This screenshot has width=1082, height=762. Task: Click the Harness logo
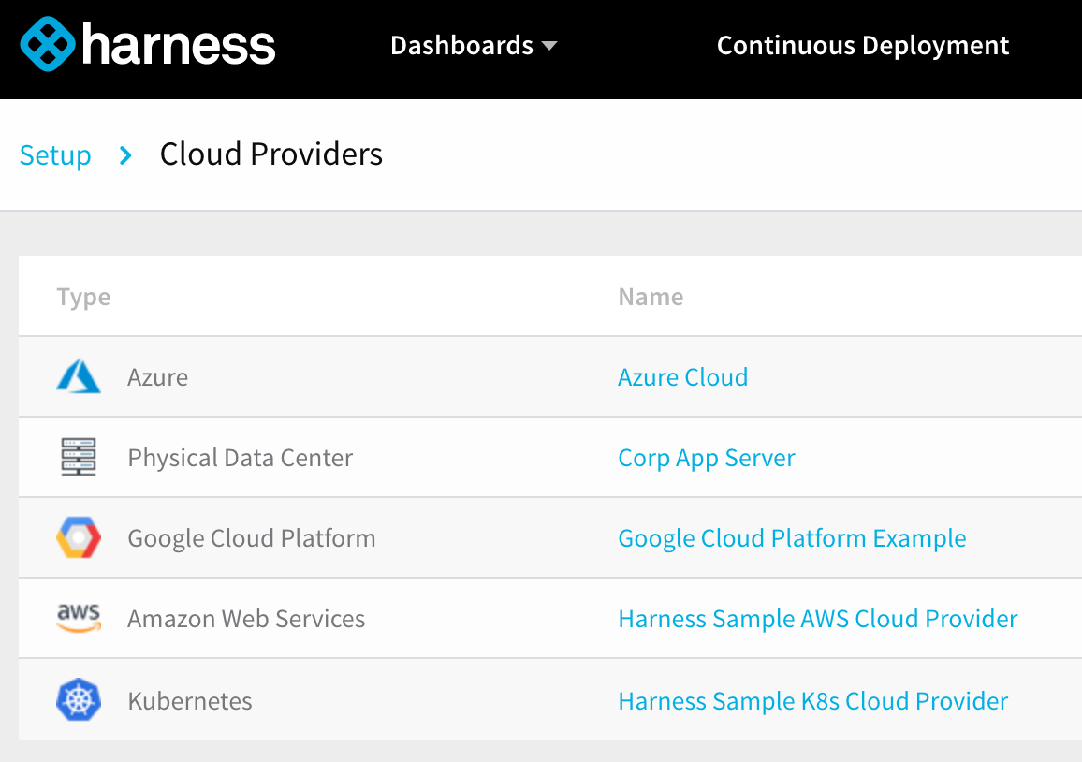point(148,44)
